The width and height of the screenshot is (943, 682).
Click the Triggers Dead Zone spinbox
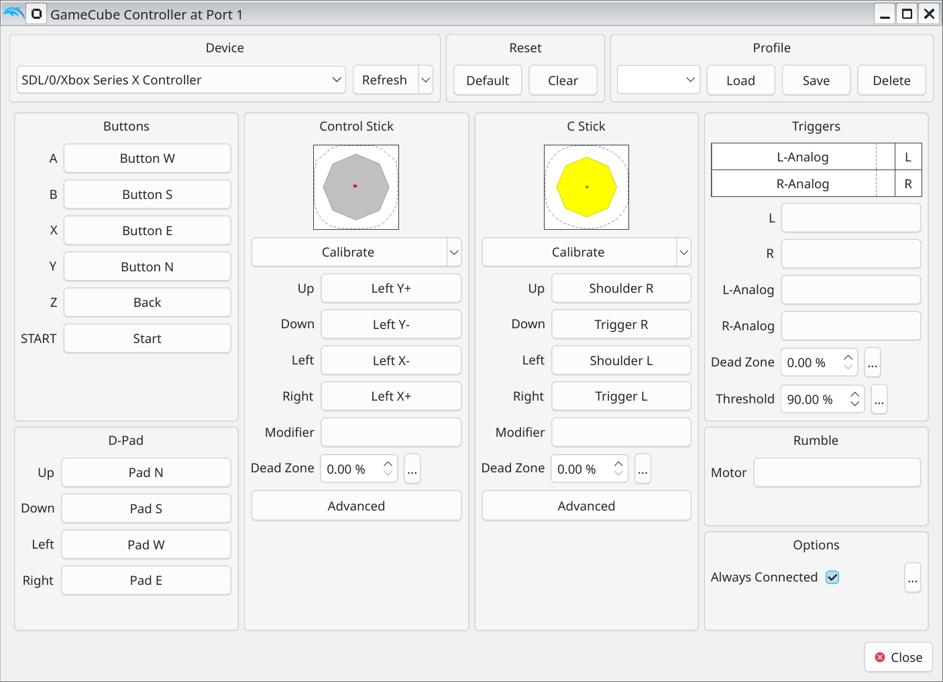[x=820, y=362]
